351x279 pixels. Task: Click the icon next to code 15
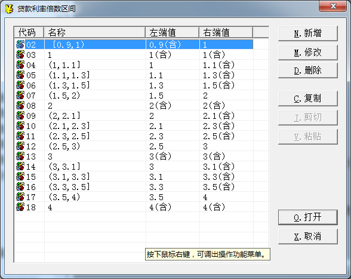(x=20, y=177)
